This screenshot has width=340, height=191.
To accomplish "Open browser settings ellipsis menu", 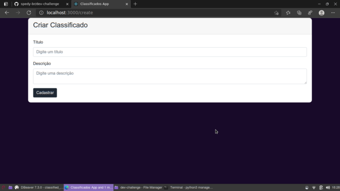I will (333, 13).
